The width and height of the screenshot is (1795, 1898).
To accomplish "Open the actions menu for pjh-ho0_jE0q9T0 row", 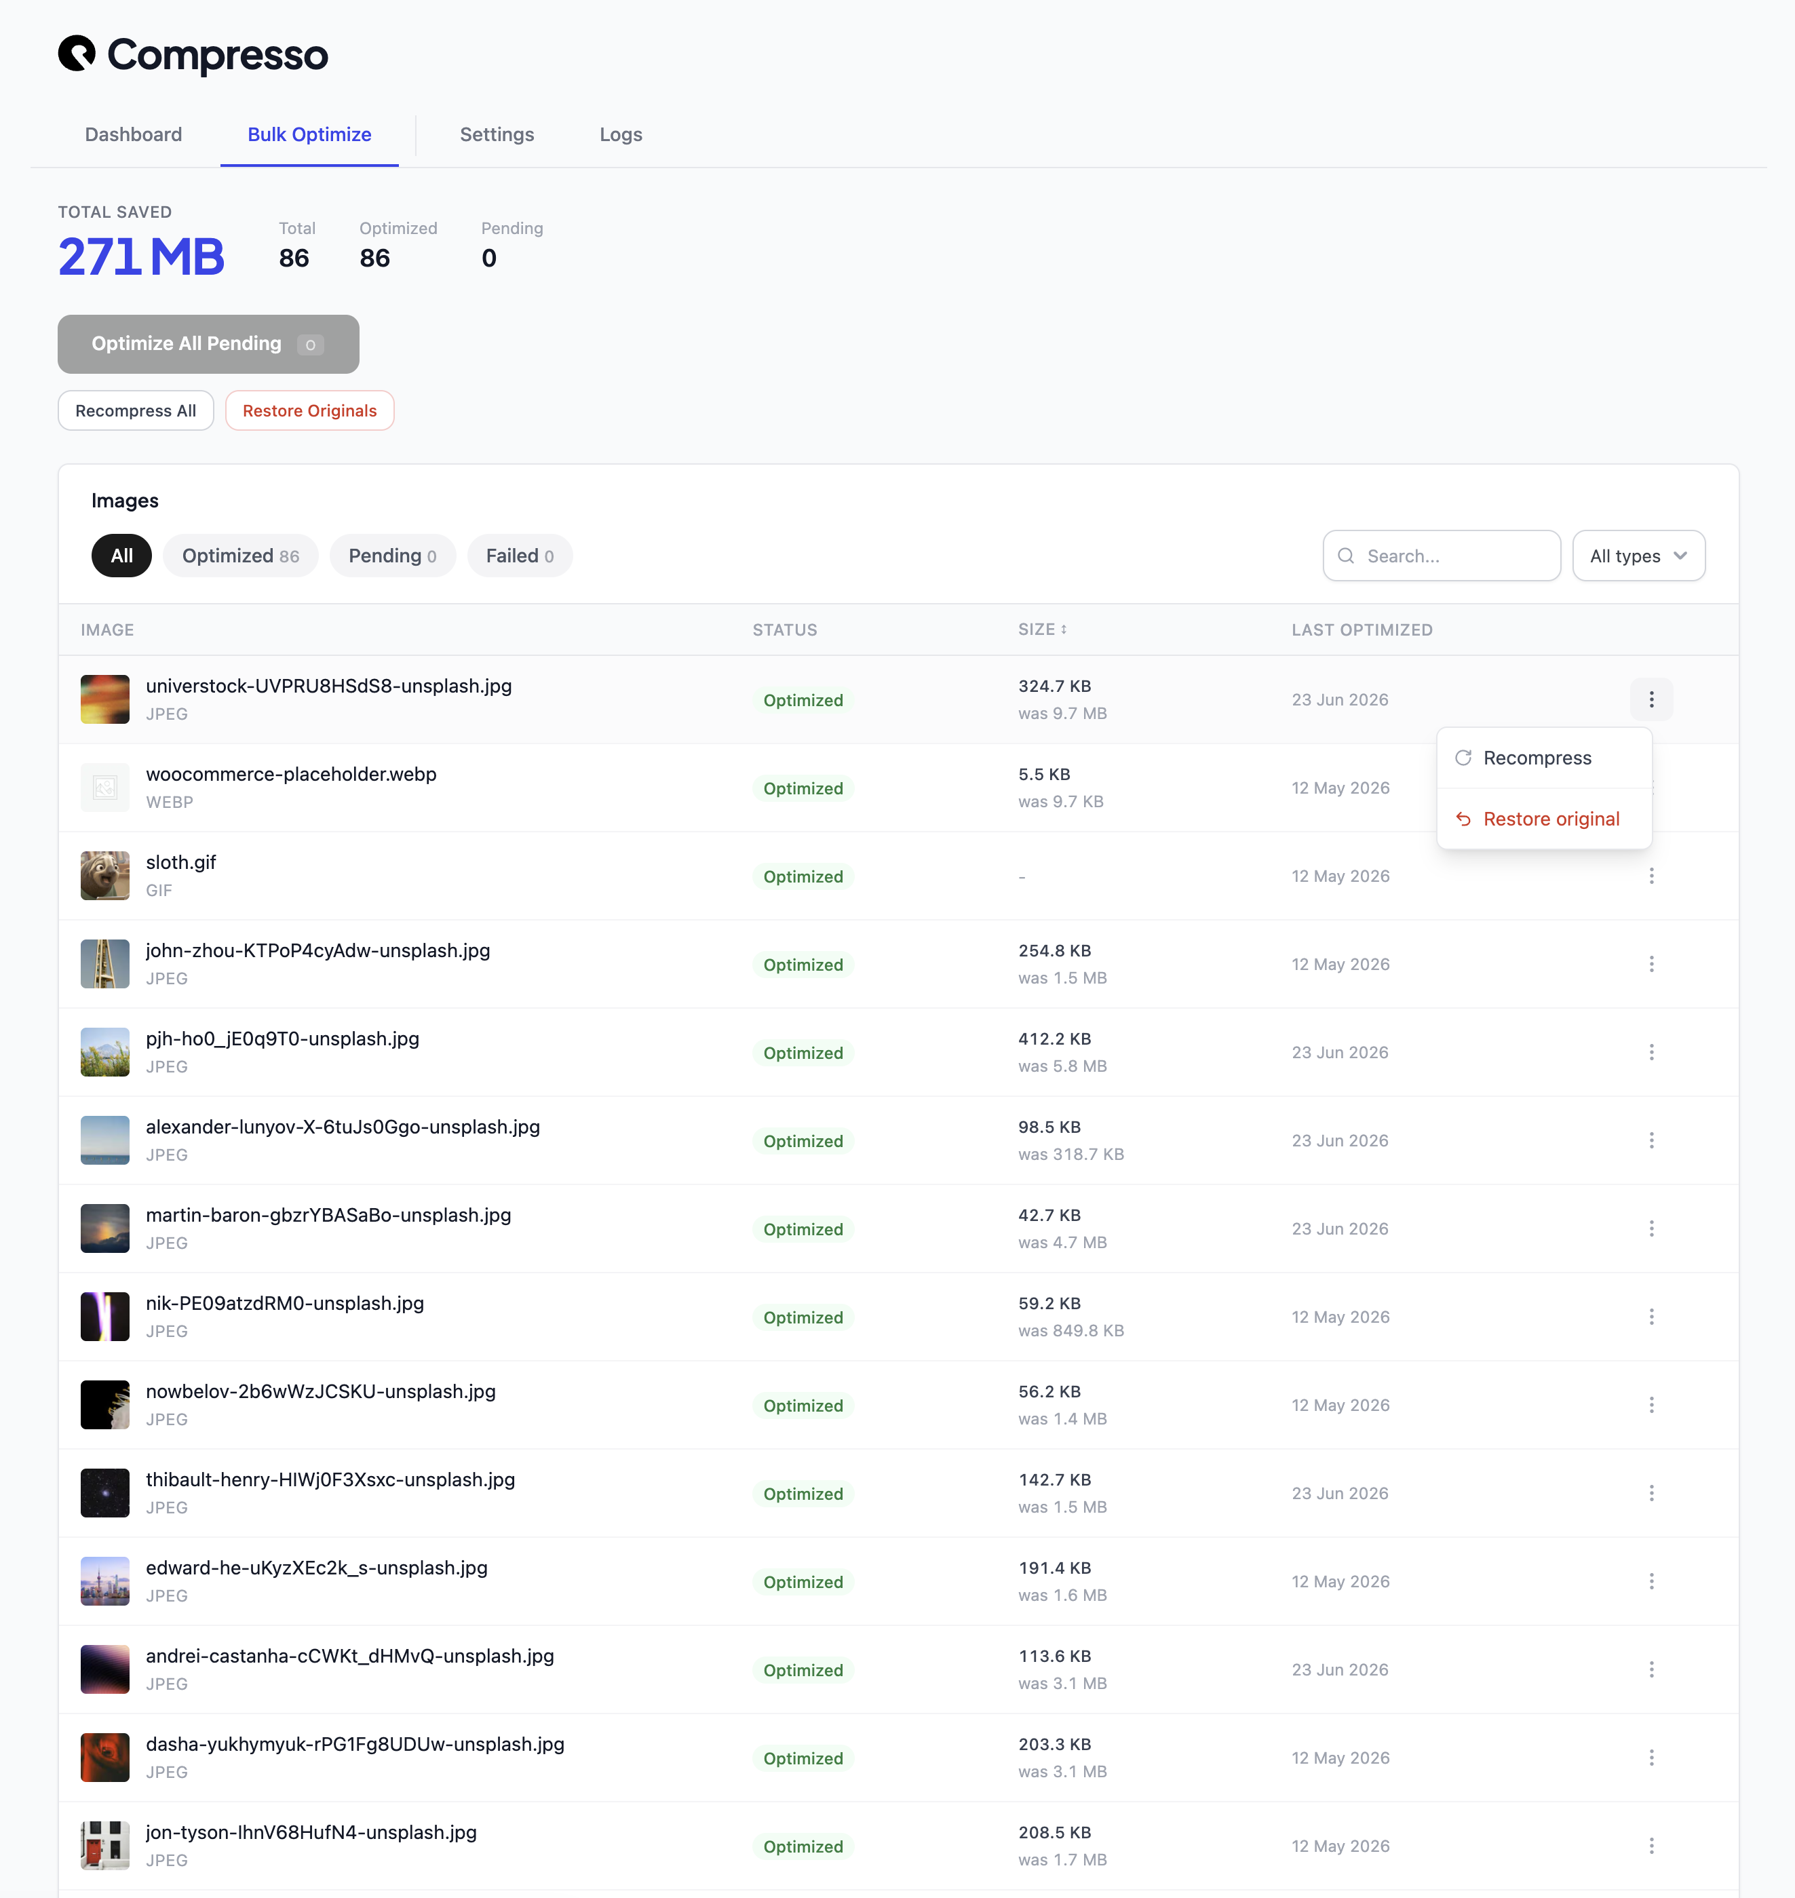I will [1651, 1051].
